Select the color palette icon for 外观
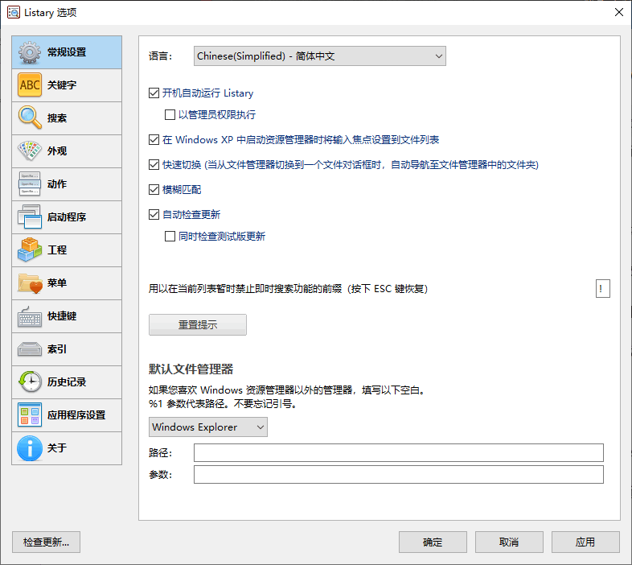 (x=30, y=151)
